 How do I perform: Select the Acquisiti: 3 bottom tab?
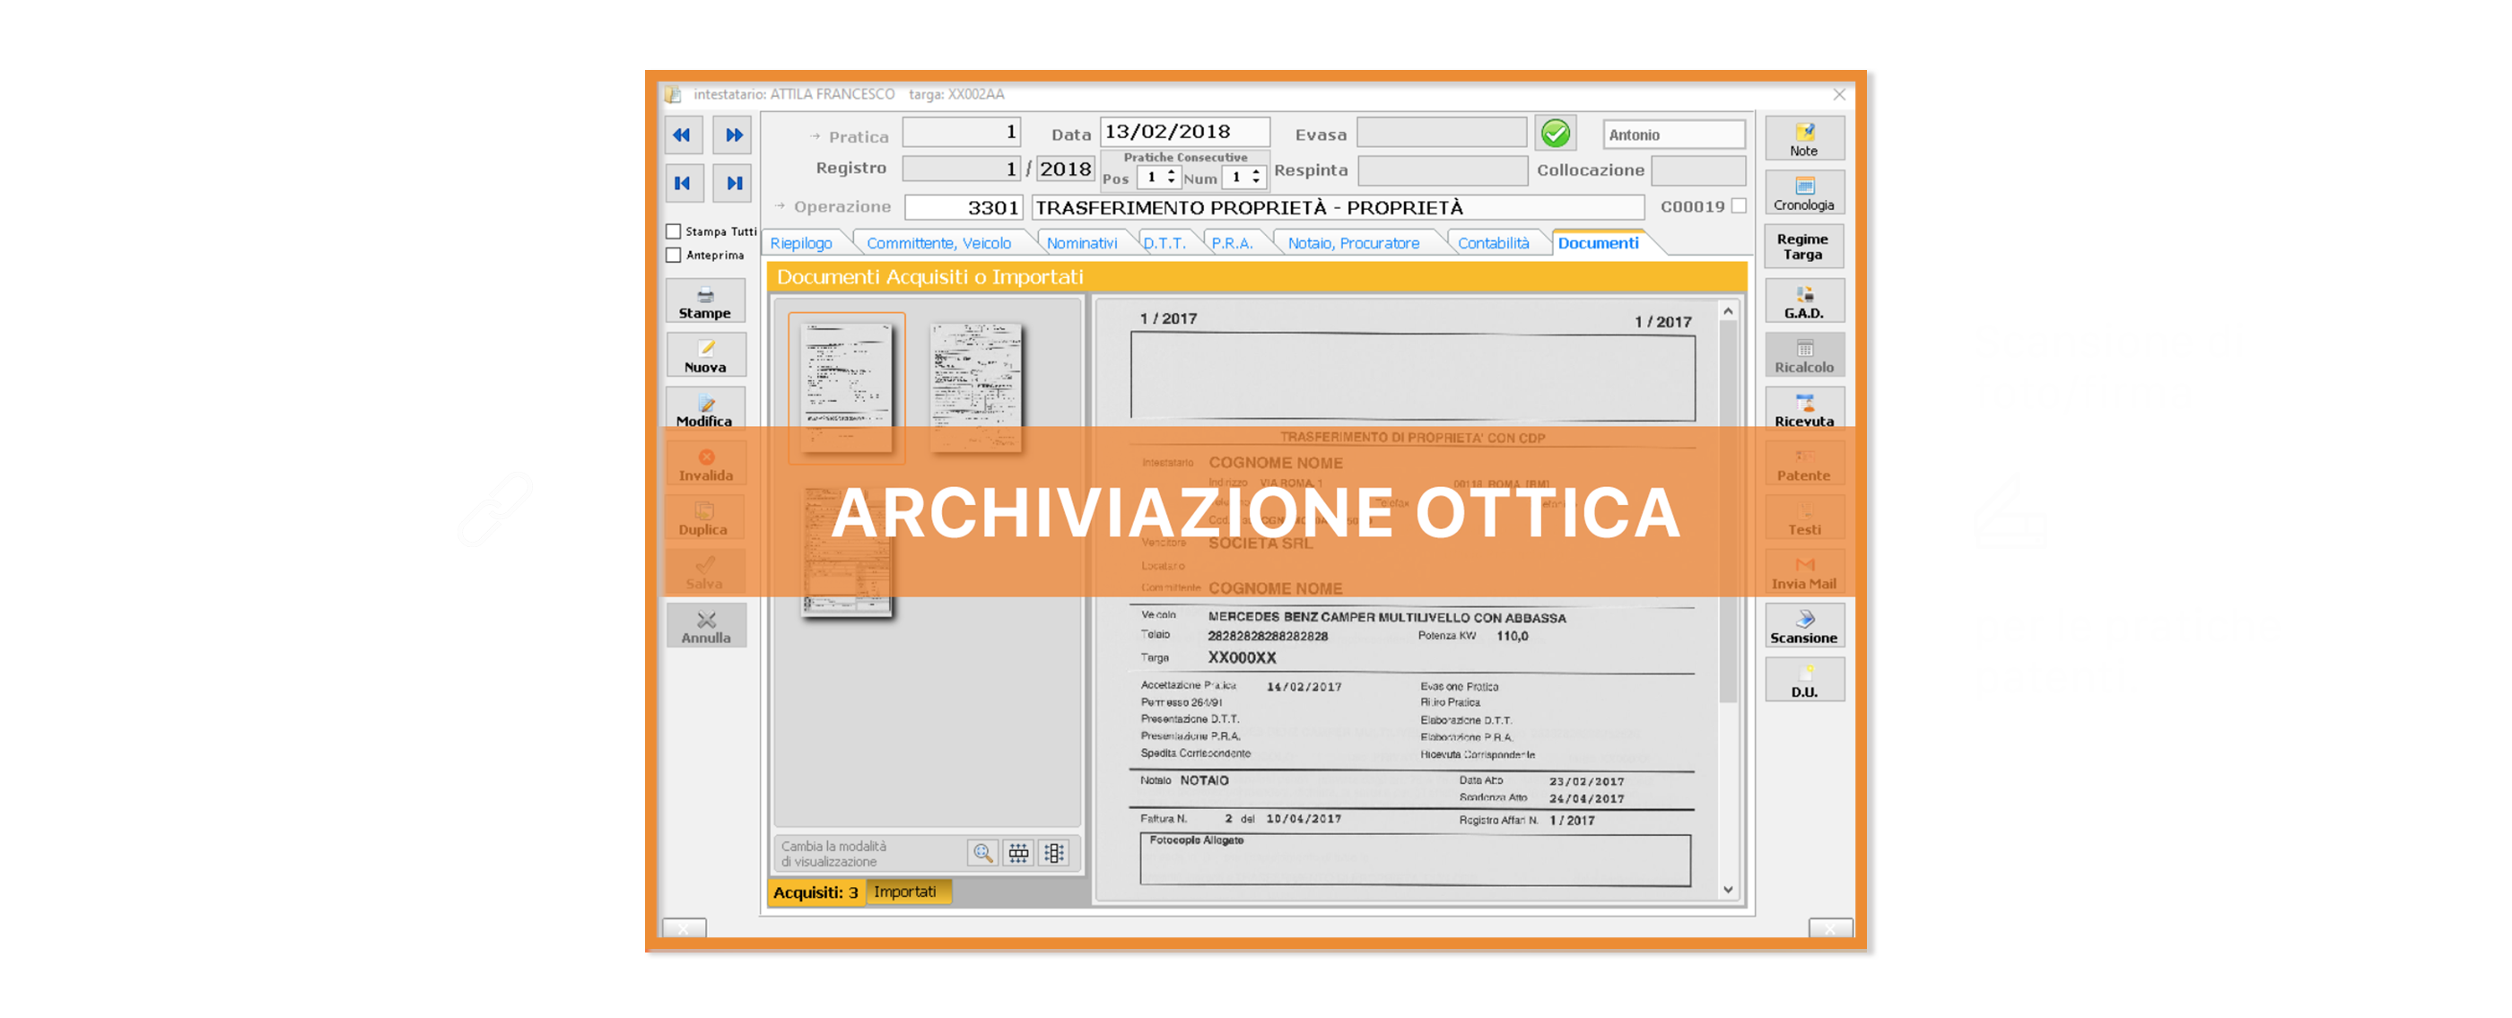816,892
